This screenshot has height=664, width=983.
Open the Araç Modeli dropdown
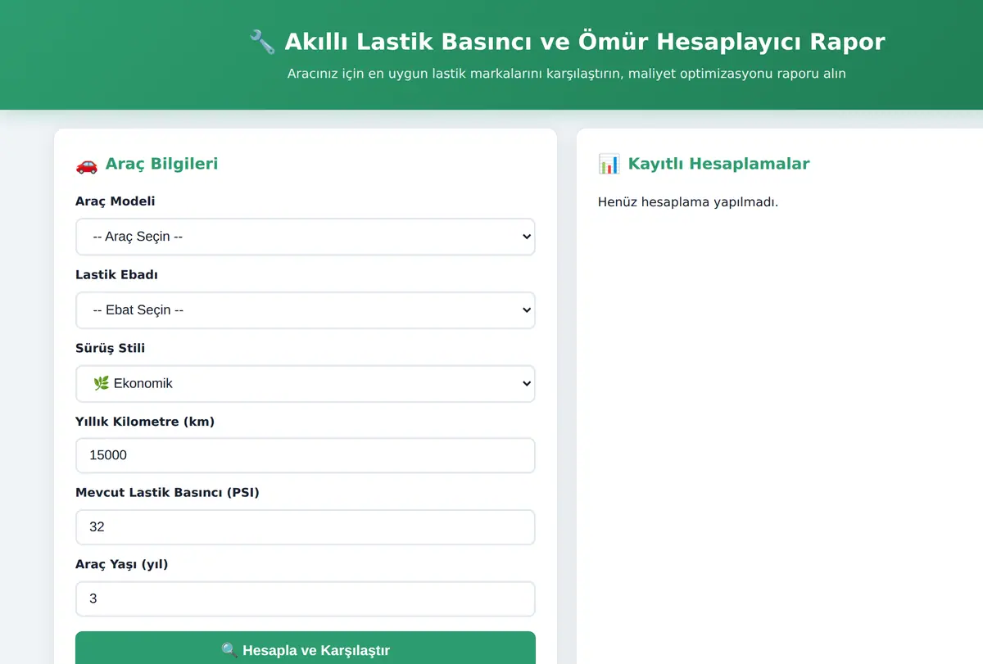tap(305, 237)
